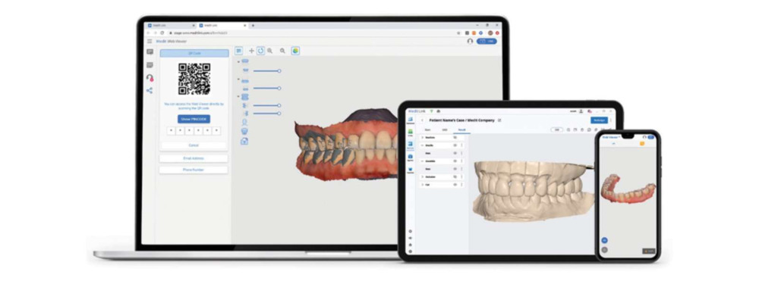Screen dimensions: 759x284
Task: Toggle the data list panel icon in laptop toolbar
Action: click(x=238, y=50)
